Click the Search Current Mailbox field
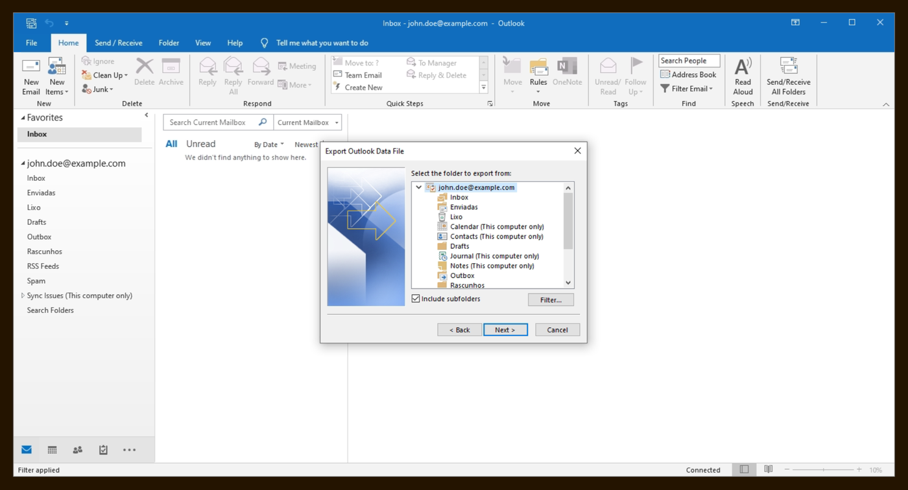 [x=218, y=122]
